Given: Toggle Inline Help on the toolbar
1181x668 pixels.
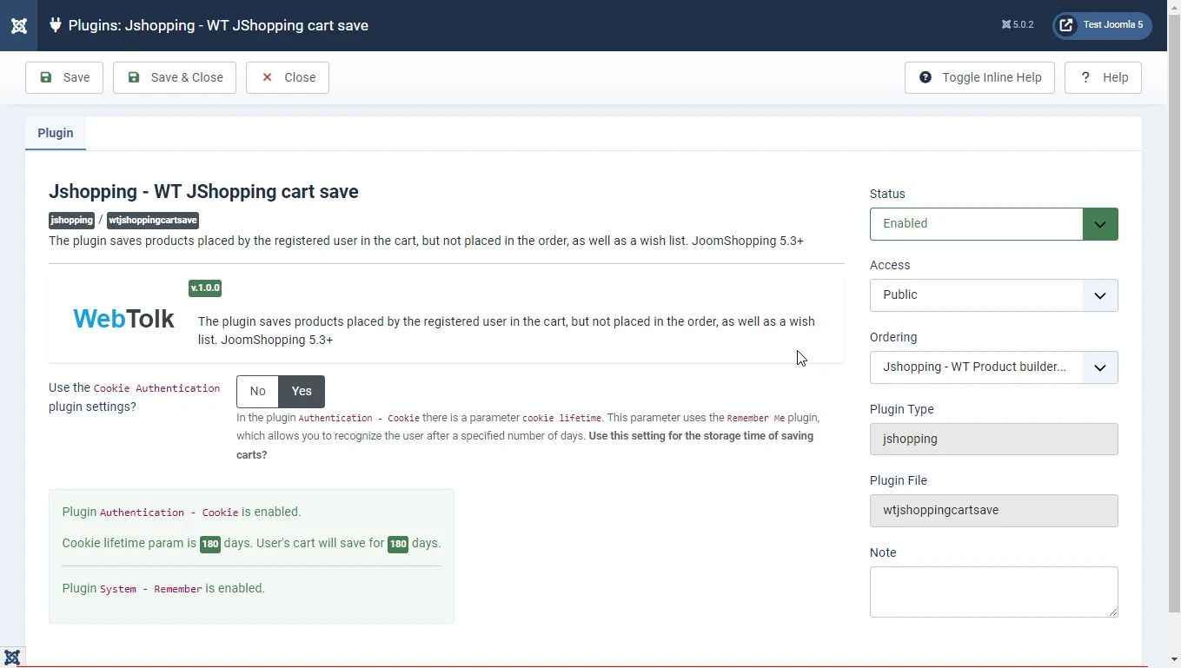Looking at the screenshot, I should click(979, 77).
